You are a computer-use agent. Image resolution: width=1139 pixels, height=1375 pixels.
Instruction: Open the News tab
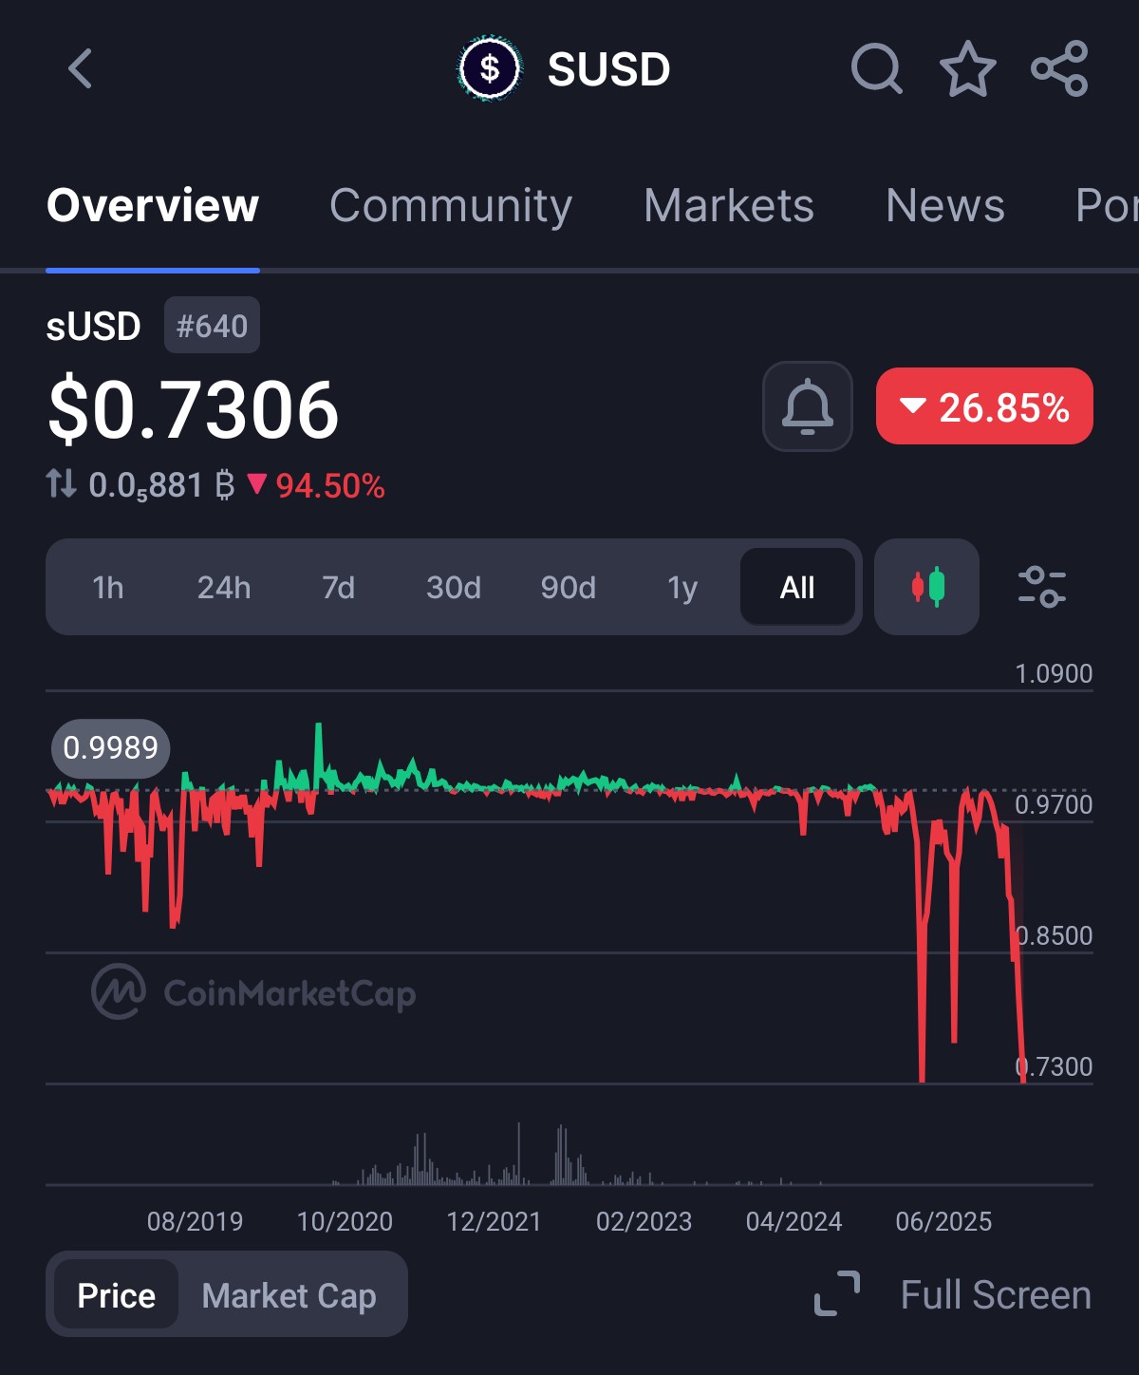944,205
